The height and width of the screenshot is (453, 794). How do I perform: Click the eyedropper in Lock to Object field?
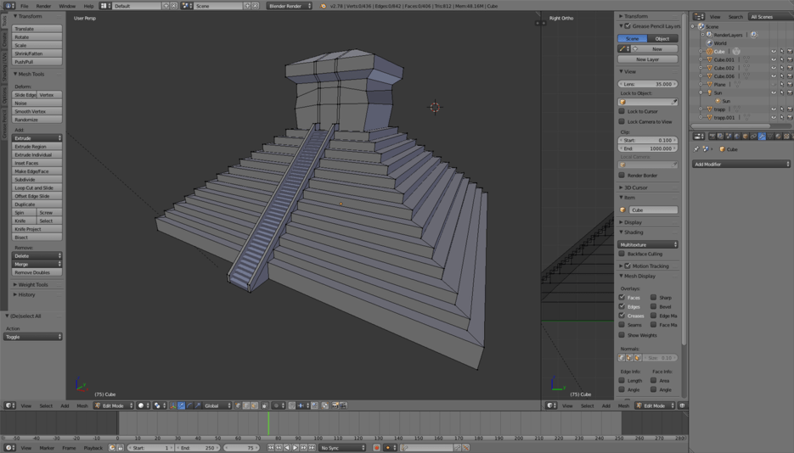tap(674, 102)
